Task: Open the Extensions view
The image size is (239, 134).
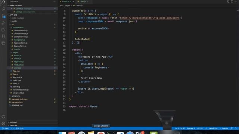Action: click(3, 30)
